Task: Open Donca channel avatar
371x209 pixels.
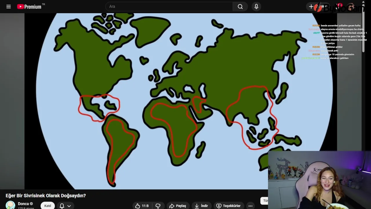Action: coord(10,205)
